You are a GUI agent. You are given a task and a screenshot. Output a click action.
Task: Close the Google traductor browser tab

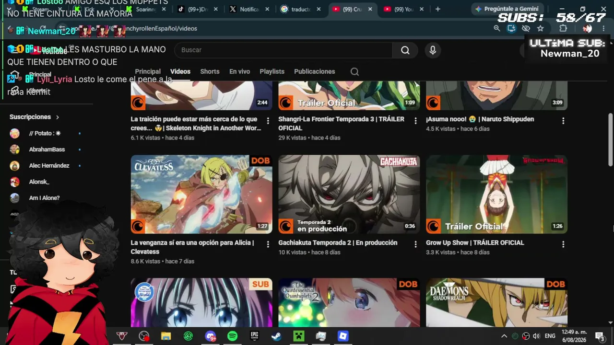point(319,9)
